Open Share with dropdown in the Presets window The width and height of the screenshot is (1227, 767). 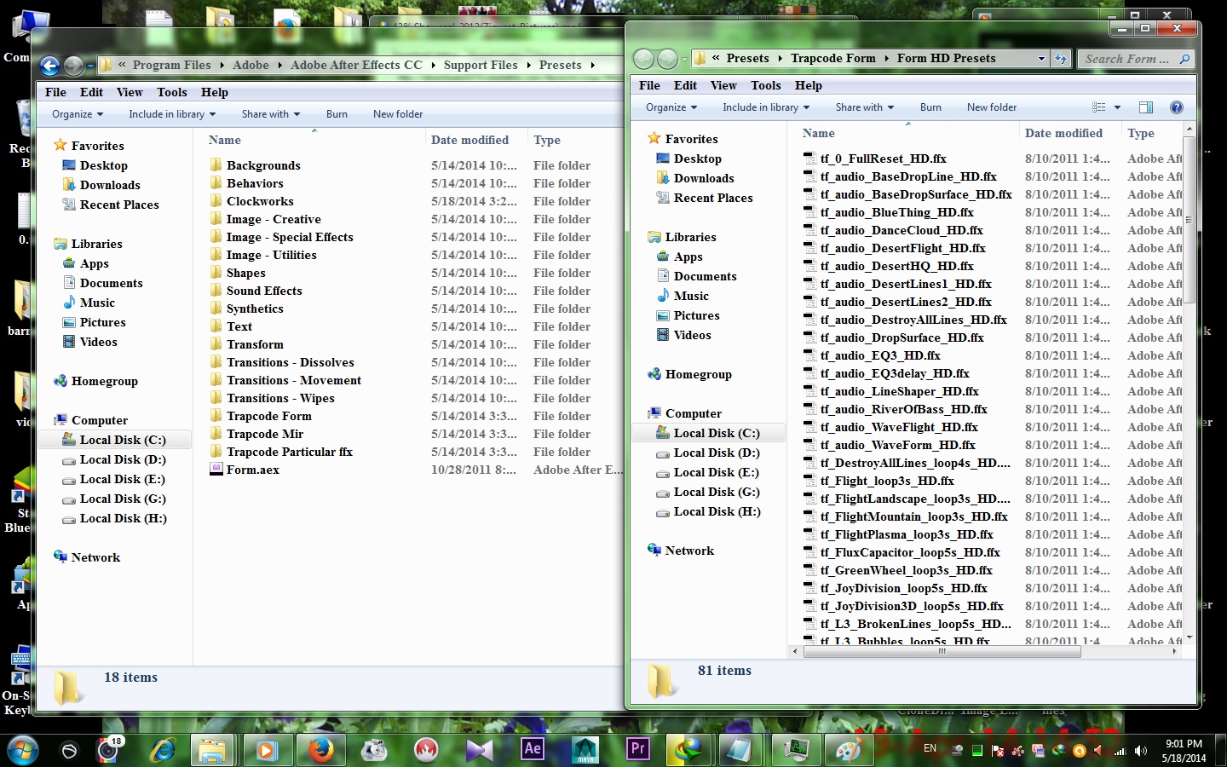[x=271, y=114]
